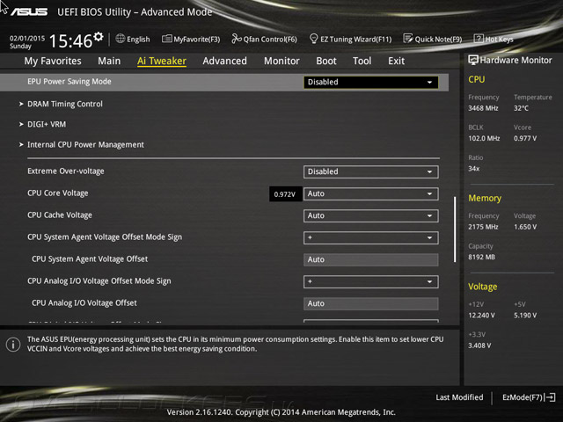
Task: Switch to the Boot tab
Action: click(326, 61)
